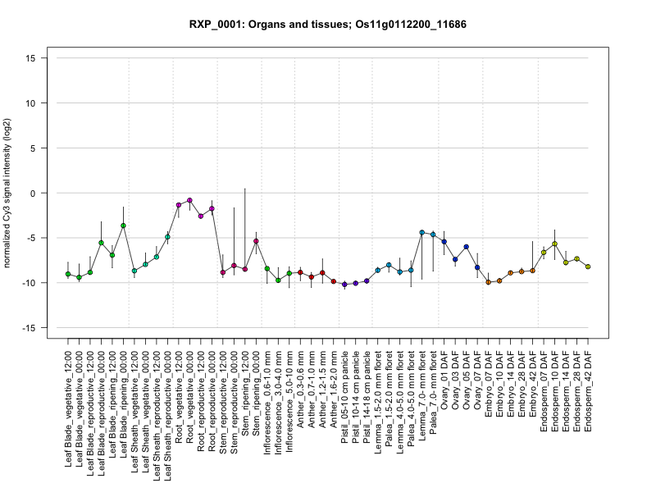Click the y-axis tick label 15
656x492 pixels.
coord(52,58)
